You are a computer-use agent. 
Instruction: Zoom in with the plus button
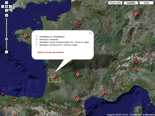(x=6, y=15)
